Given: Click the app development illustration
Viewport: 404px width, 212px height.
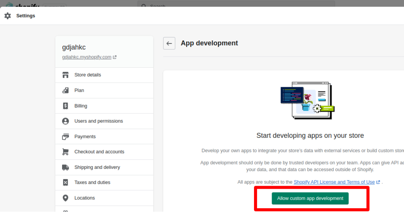Looking at the screenshot, I should [x=307, y=101].
